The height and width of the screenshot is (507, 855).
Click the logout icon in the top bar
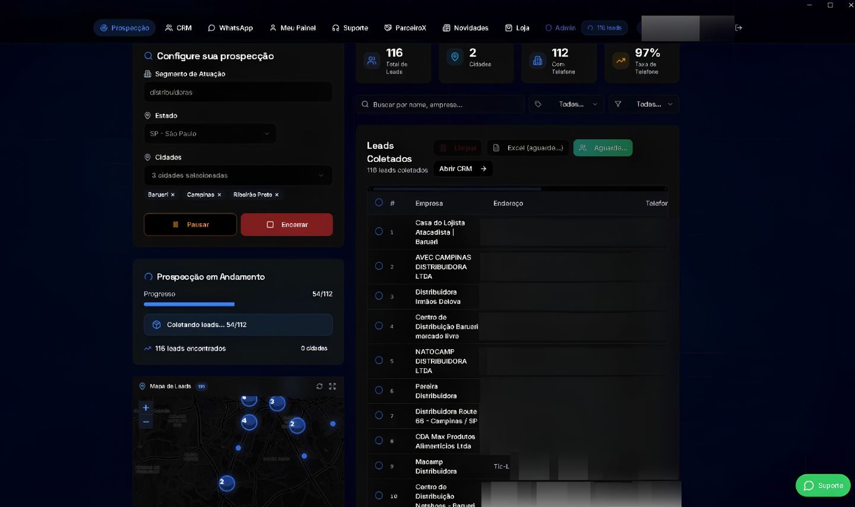[739, 28]
